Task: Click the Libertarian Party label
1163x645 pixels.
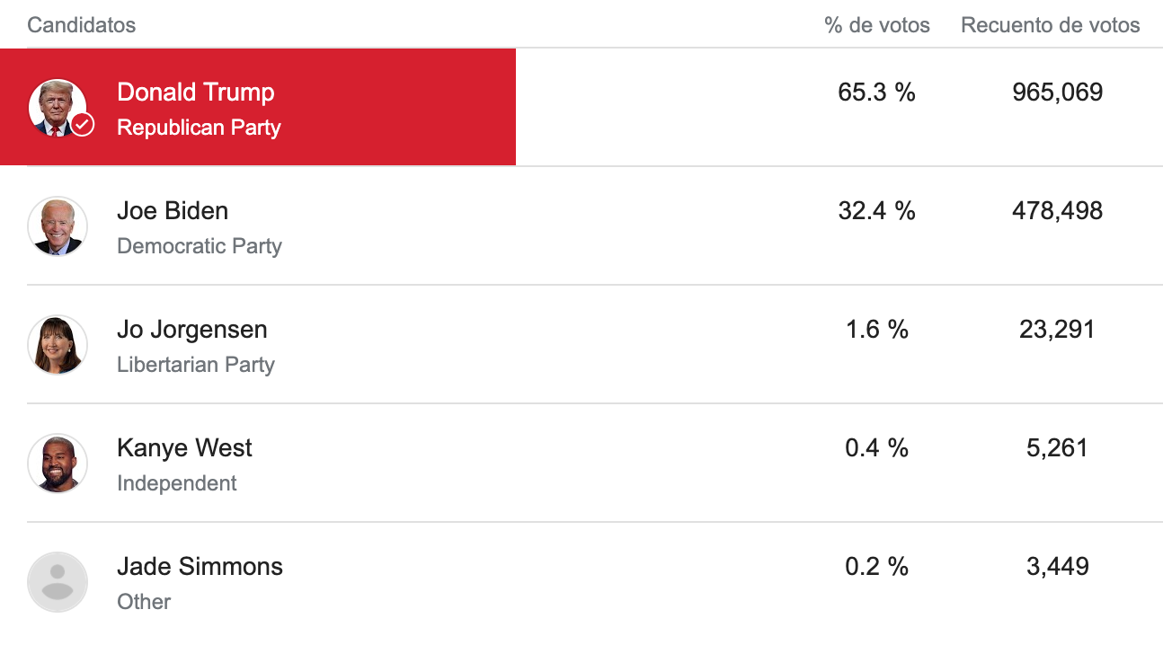Action: [196, 365]
